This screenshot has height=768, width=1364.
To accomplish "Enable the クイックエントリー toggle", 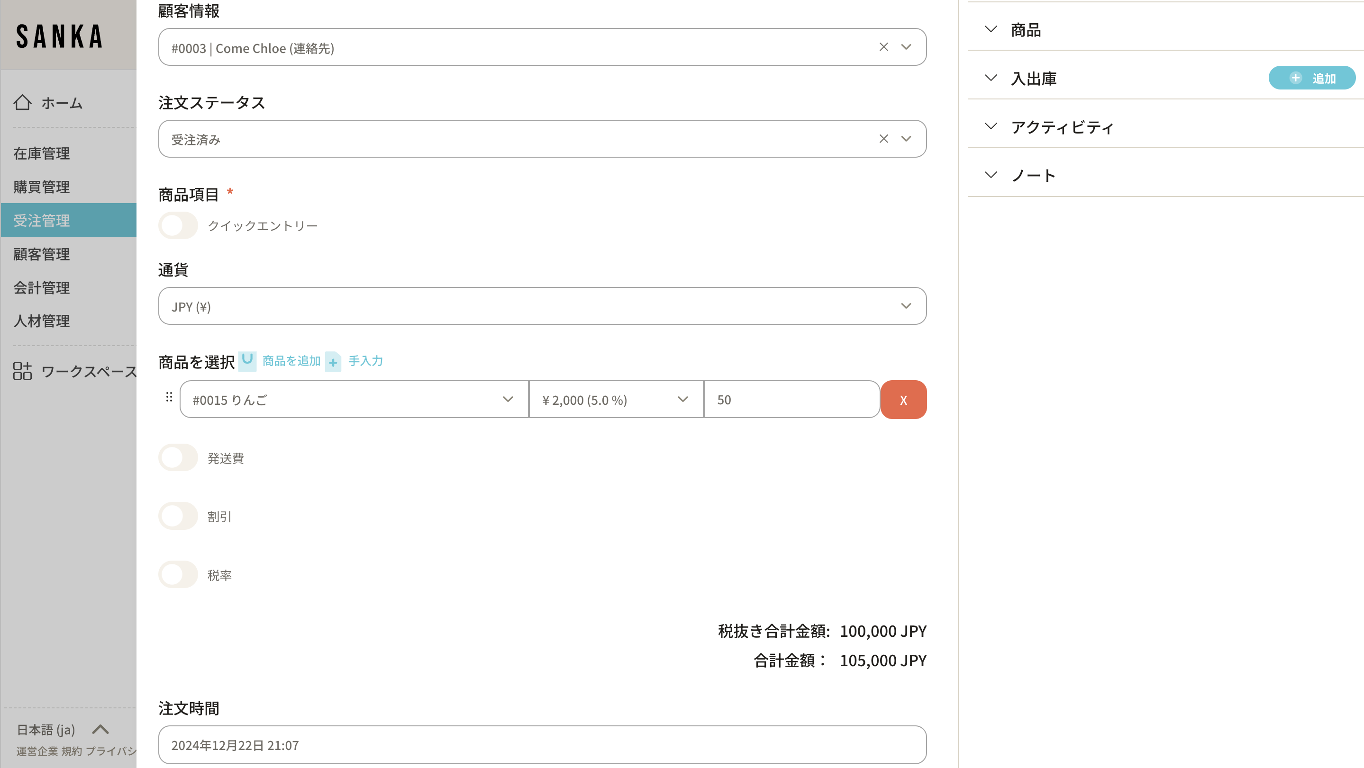I will point(178,226).
